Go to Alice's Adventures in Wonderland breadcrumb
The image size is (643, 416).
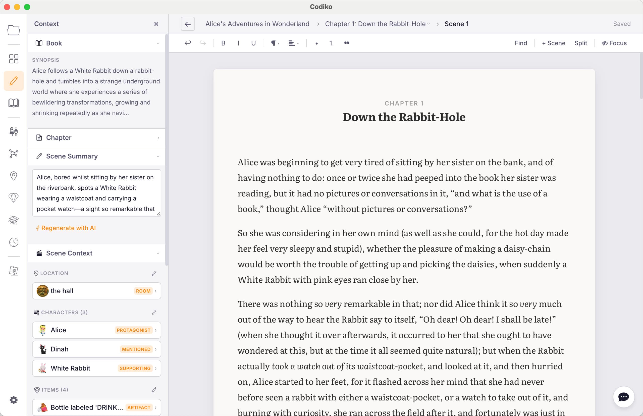(x=257, y=24)
